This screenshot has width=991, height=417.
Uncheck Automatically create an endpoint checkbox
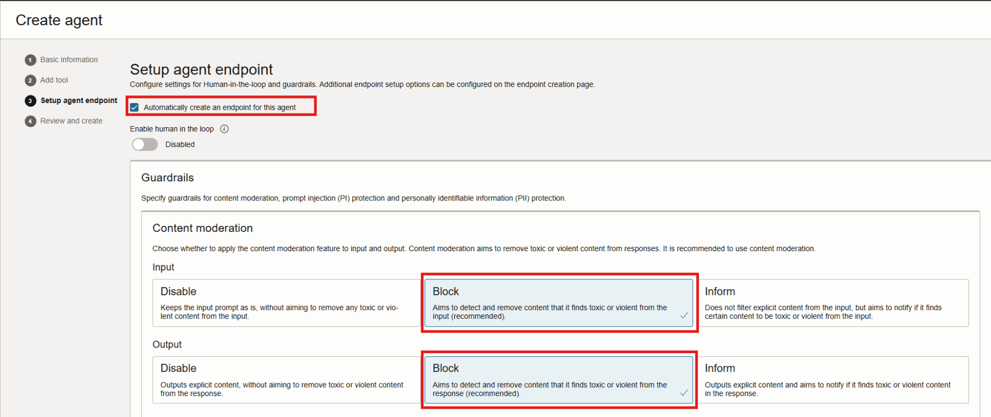[134, 107]
